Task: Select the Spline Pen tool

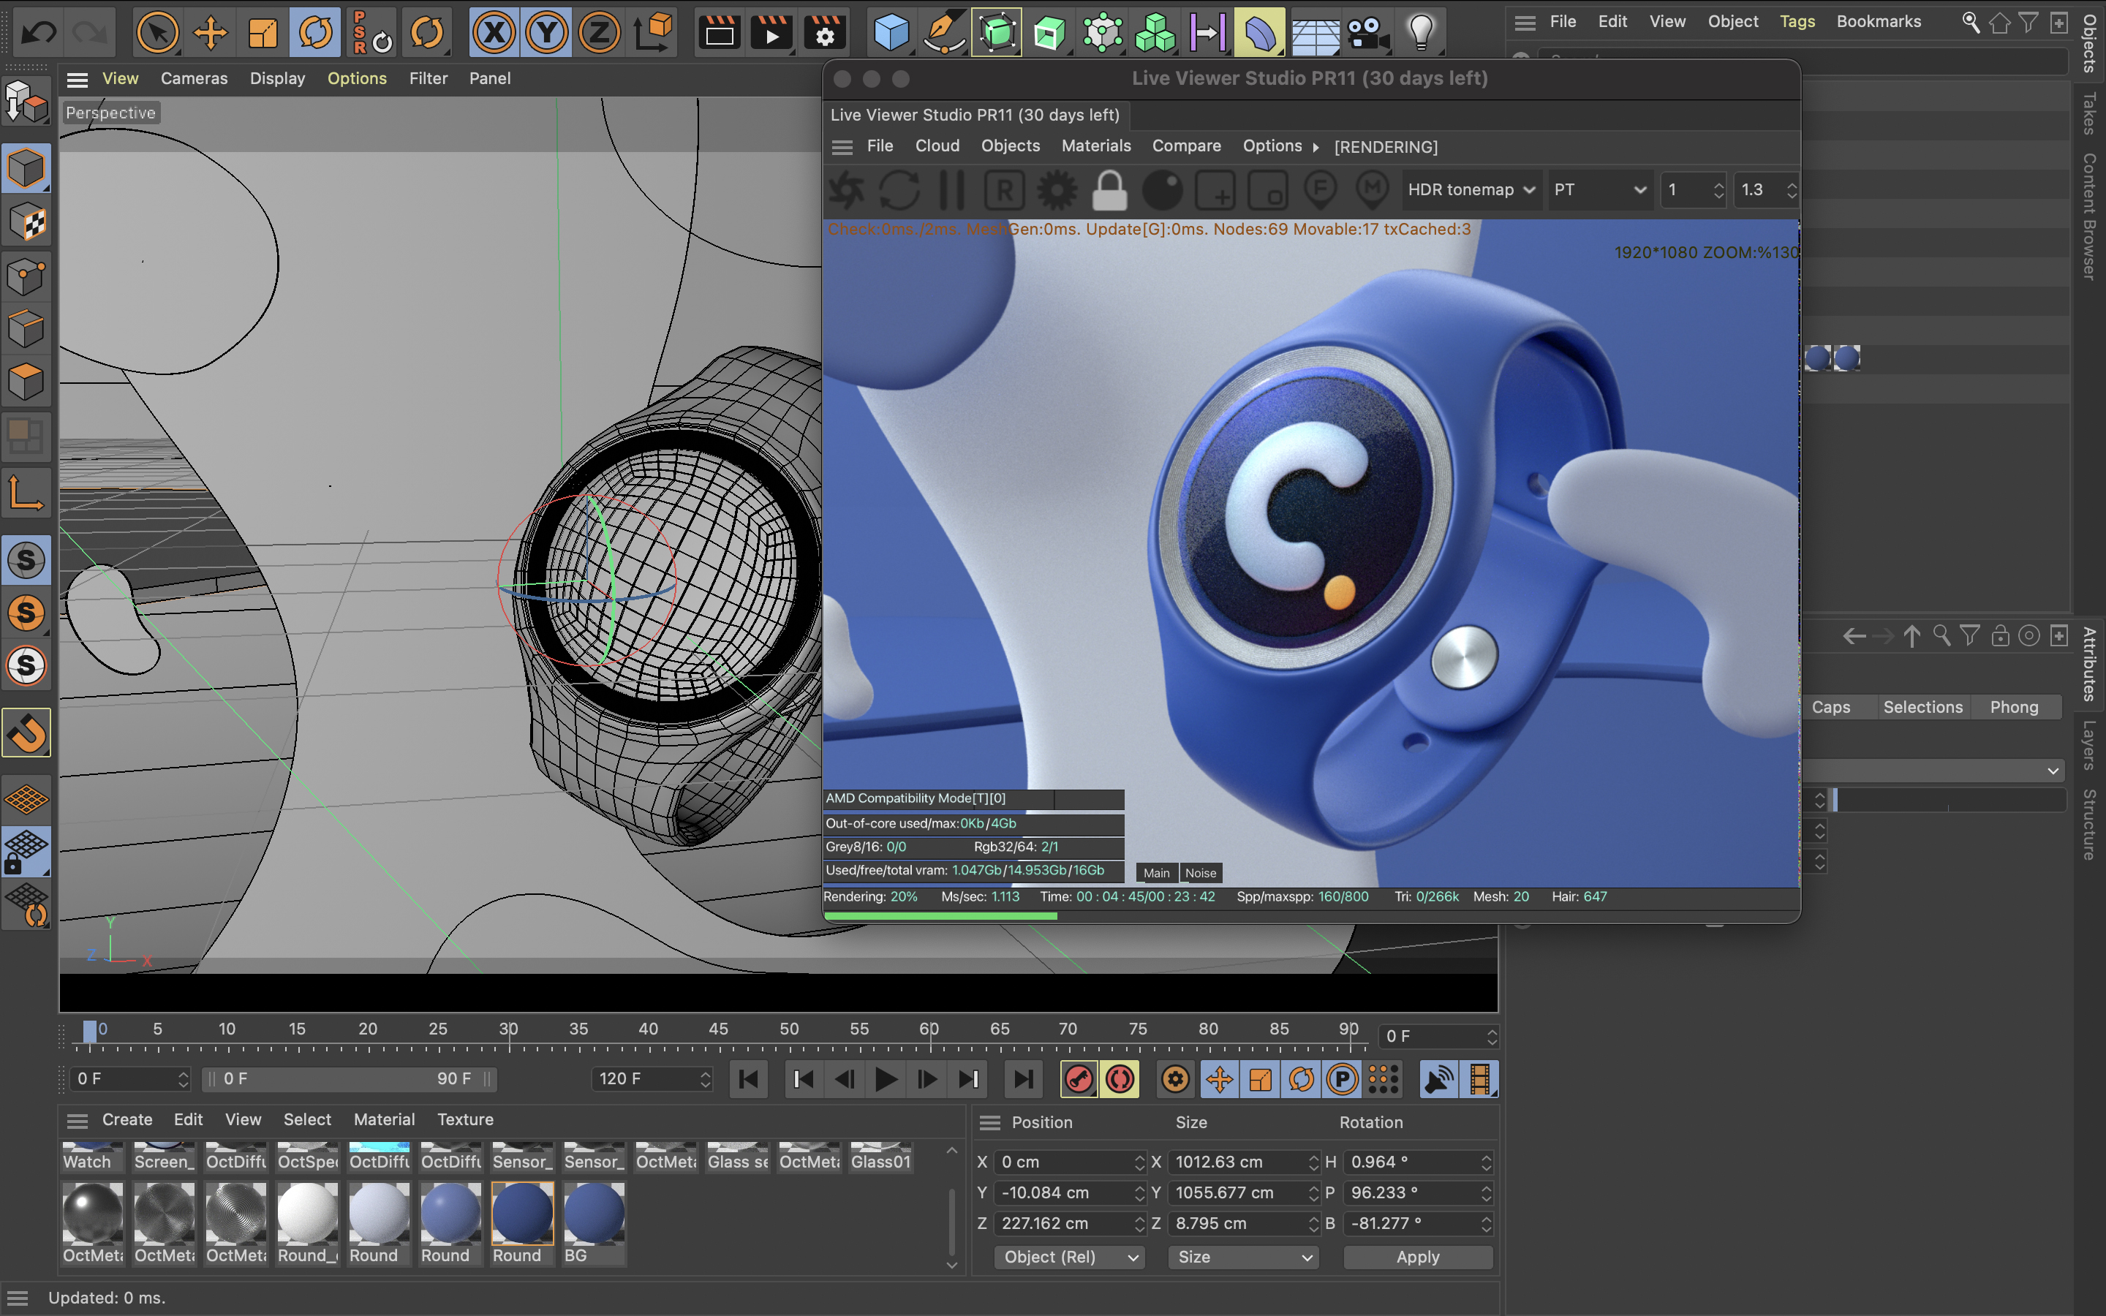Action: (x=944, y=33)
